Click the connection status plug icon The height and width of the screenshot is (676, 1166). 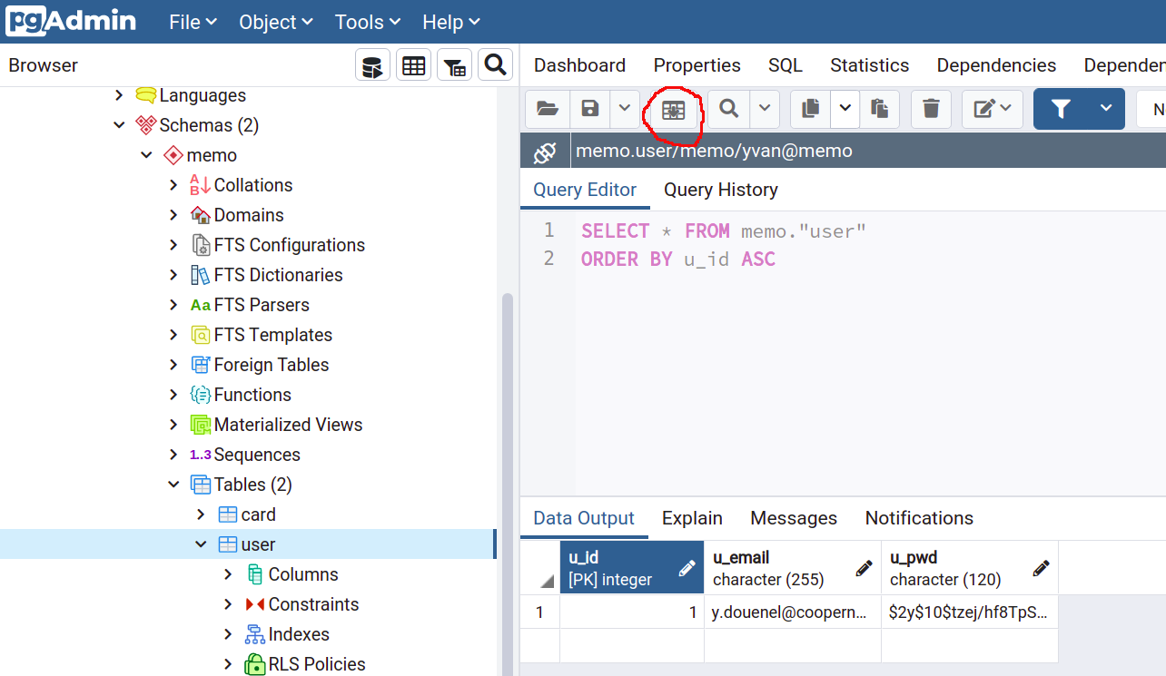point(545,152)
